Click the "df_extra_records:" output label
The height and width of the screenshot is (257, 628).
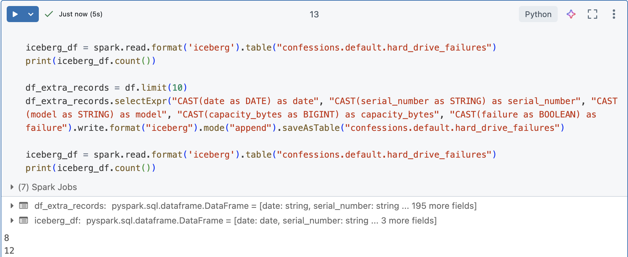(70, 206)
